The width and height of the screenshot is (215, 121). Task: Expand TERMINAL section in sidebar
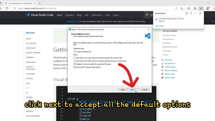point(30,57)
